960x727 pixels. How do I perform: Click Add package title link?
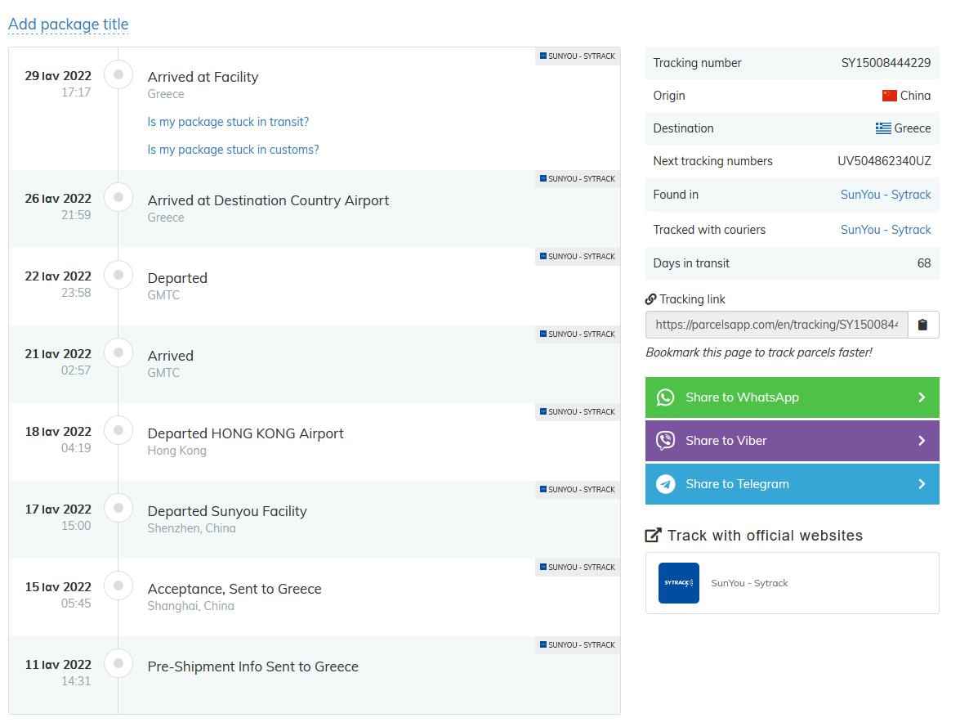pos(68,24)
